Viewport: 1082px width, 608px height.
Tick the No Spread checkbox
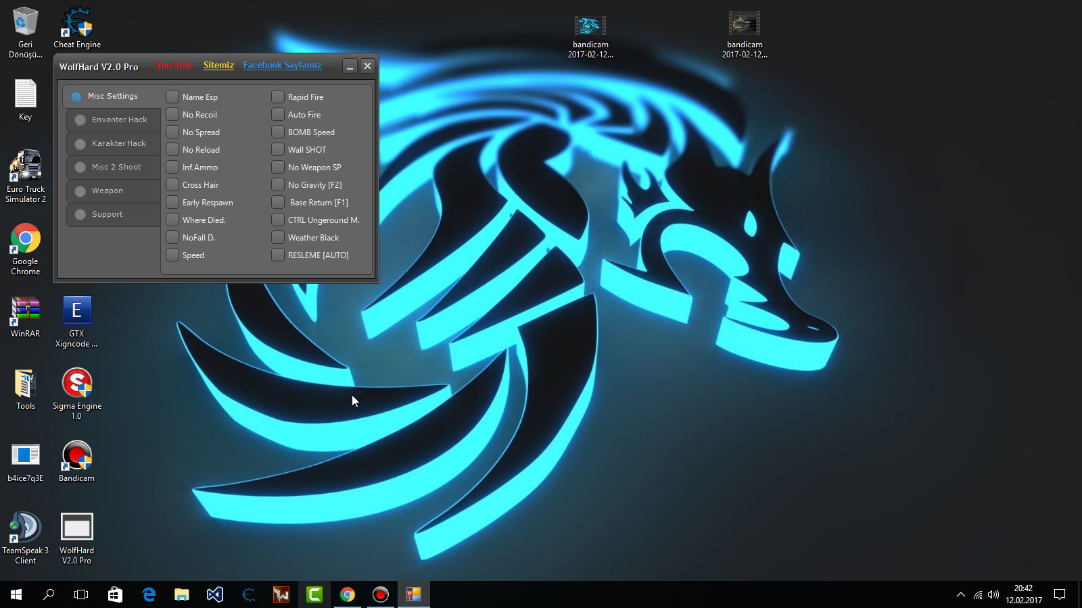[x=172, y=132]
